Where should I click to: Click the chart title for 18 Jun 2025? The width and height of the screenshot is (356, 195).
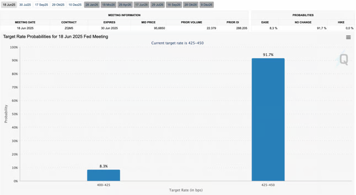click(56, 36)
